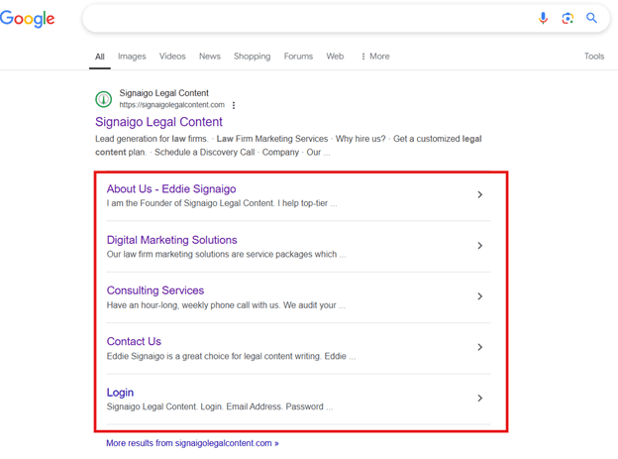This screenshot has height=459, width=618.
Task: Open the News tab
Action: point(210,57)
